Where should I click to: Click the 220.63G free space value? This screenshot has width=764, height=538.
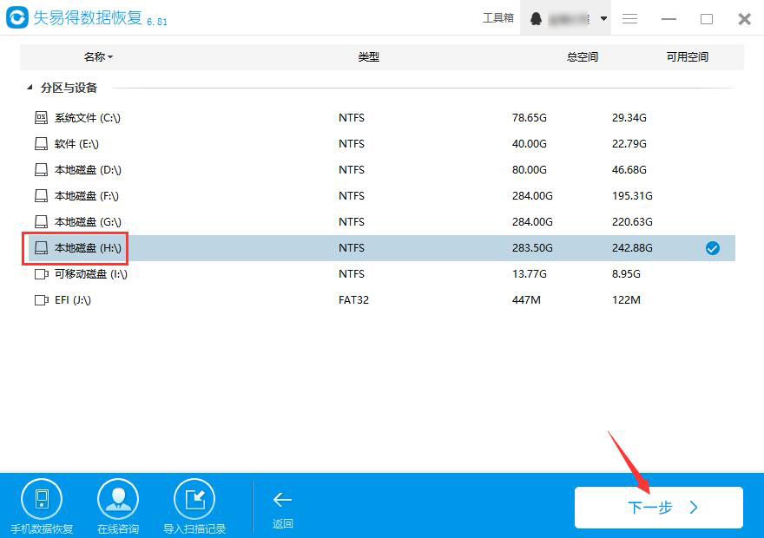(x=632, y=222)
